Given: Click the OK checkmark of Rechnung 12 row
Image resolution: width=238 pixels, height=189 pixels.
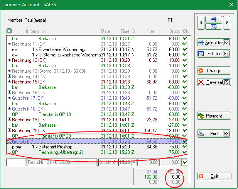Looking at the screenshot, I should [x=184, y=60].
